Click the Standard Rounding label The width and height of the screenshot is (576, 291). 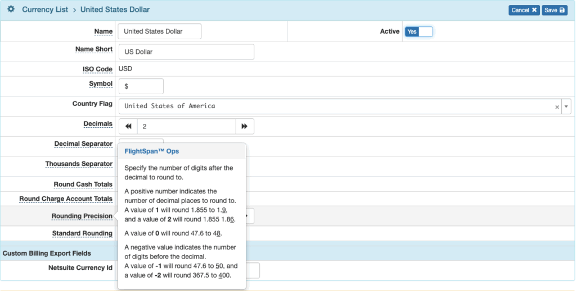82,233
